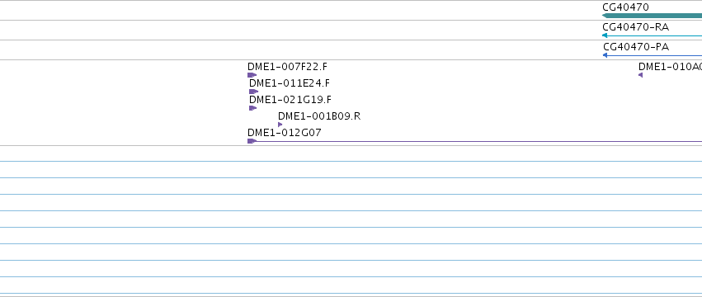Open the DME1-021G19.F feature label
The height and width of the screenshot is (297, 702).
(x=290, y=100)
